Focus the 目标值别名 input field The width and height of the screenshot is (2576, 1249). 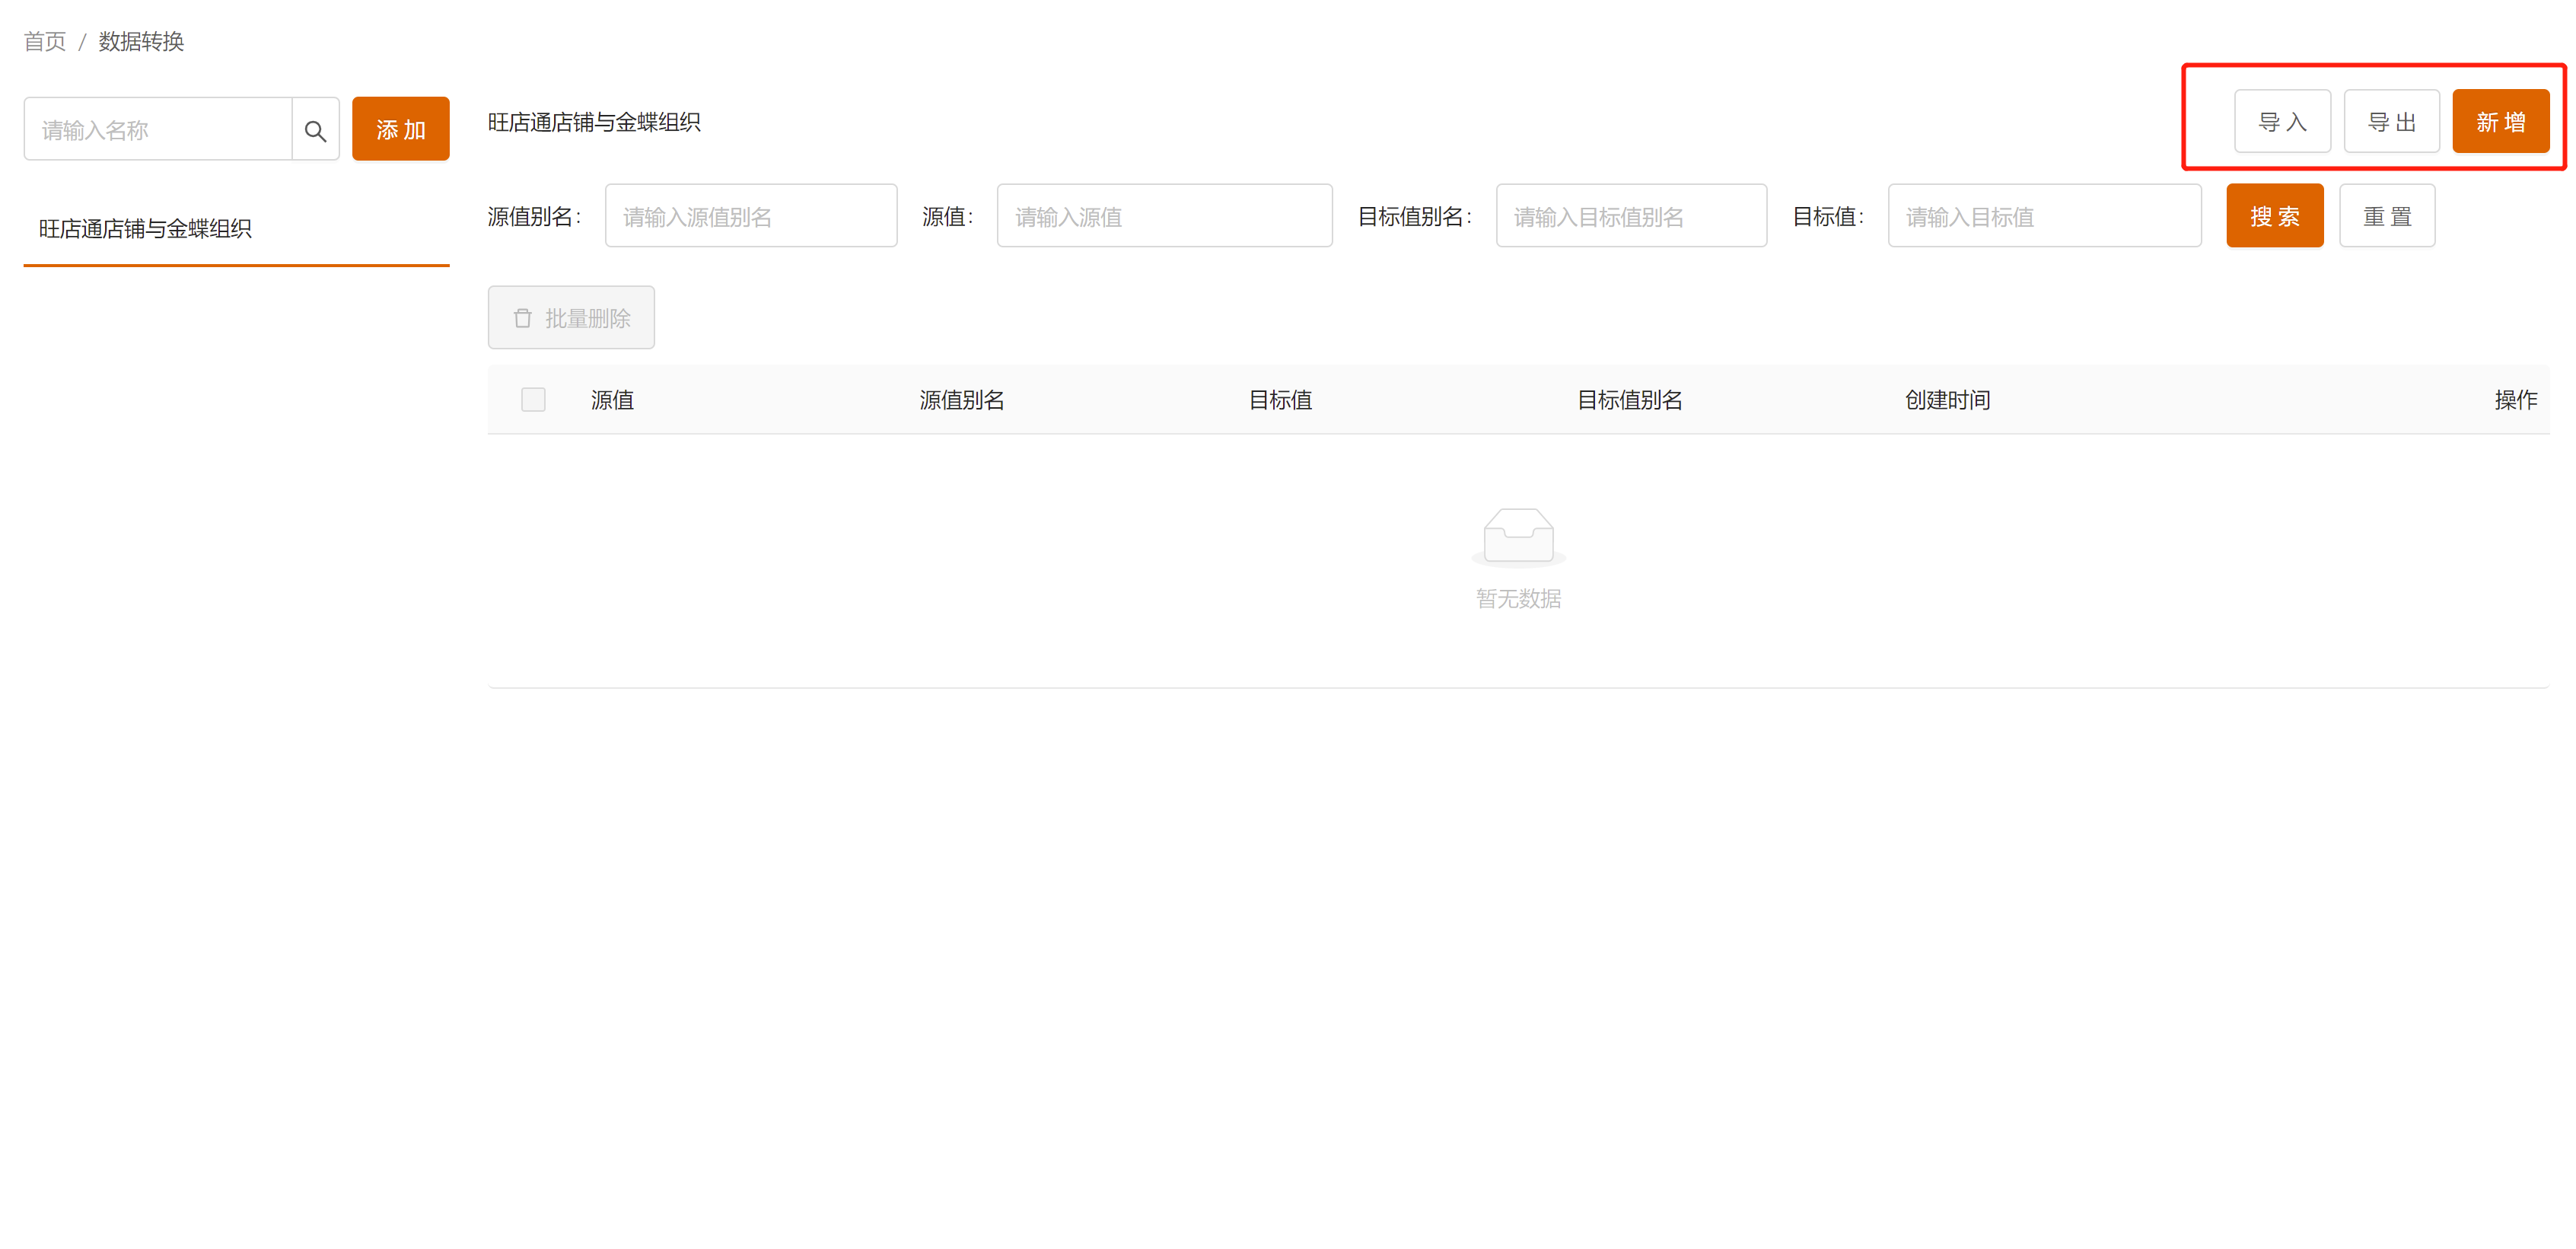pos(1630,216)
